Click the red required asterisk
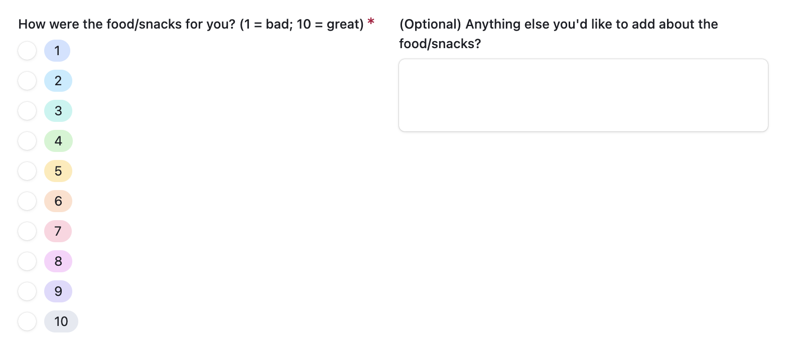Image resolution: width=790 pixels, height=344 pixels. click(370, 22)
